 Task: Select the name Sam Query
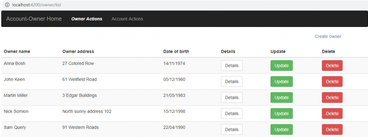(x=15, y=127)
